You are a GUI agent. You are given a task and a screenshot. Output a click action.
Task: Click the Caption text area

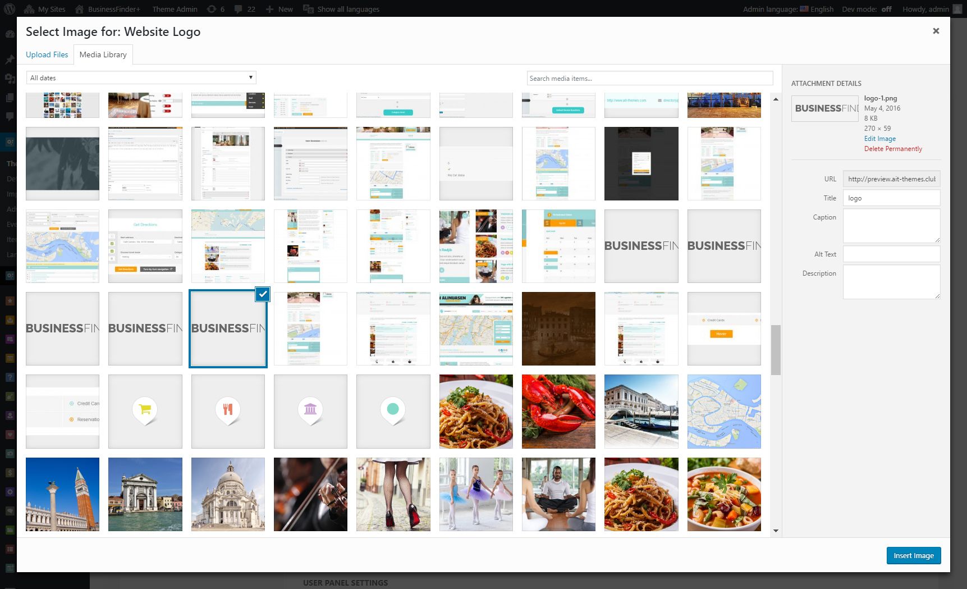point(891,226)
